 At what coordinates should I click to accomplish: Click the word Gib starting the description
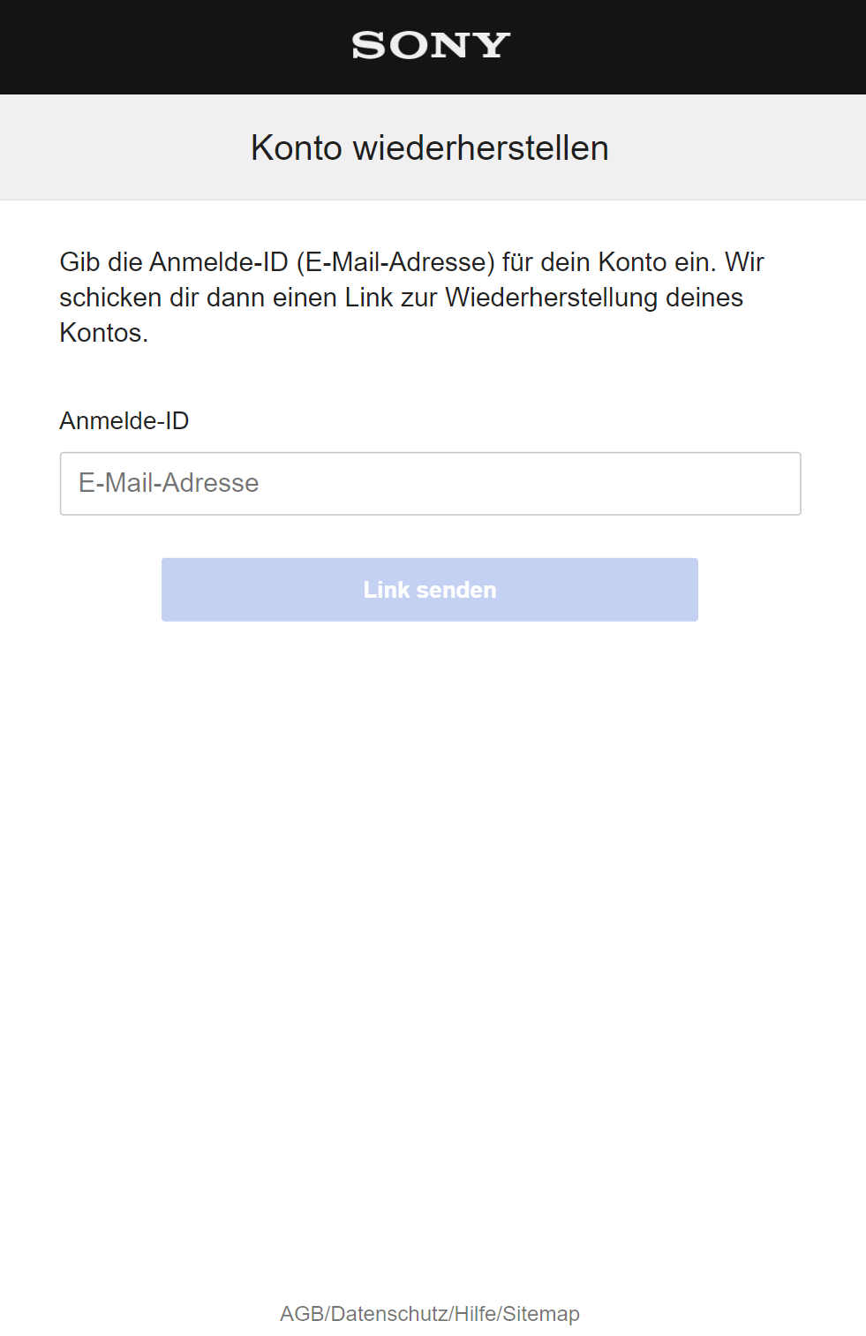(x=79, y=262)
